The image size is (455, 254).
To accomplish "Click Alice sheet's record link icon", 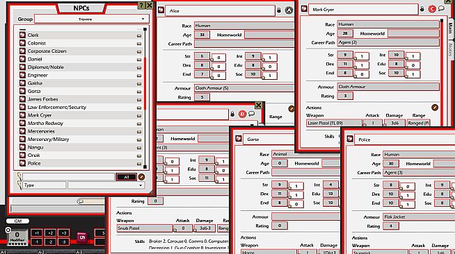I will (161, 10).
